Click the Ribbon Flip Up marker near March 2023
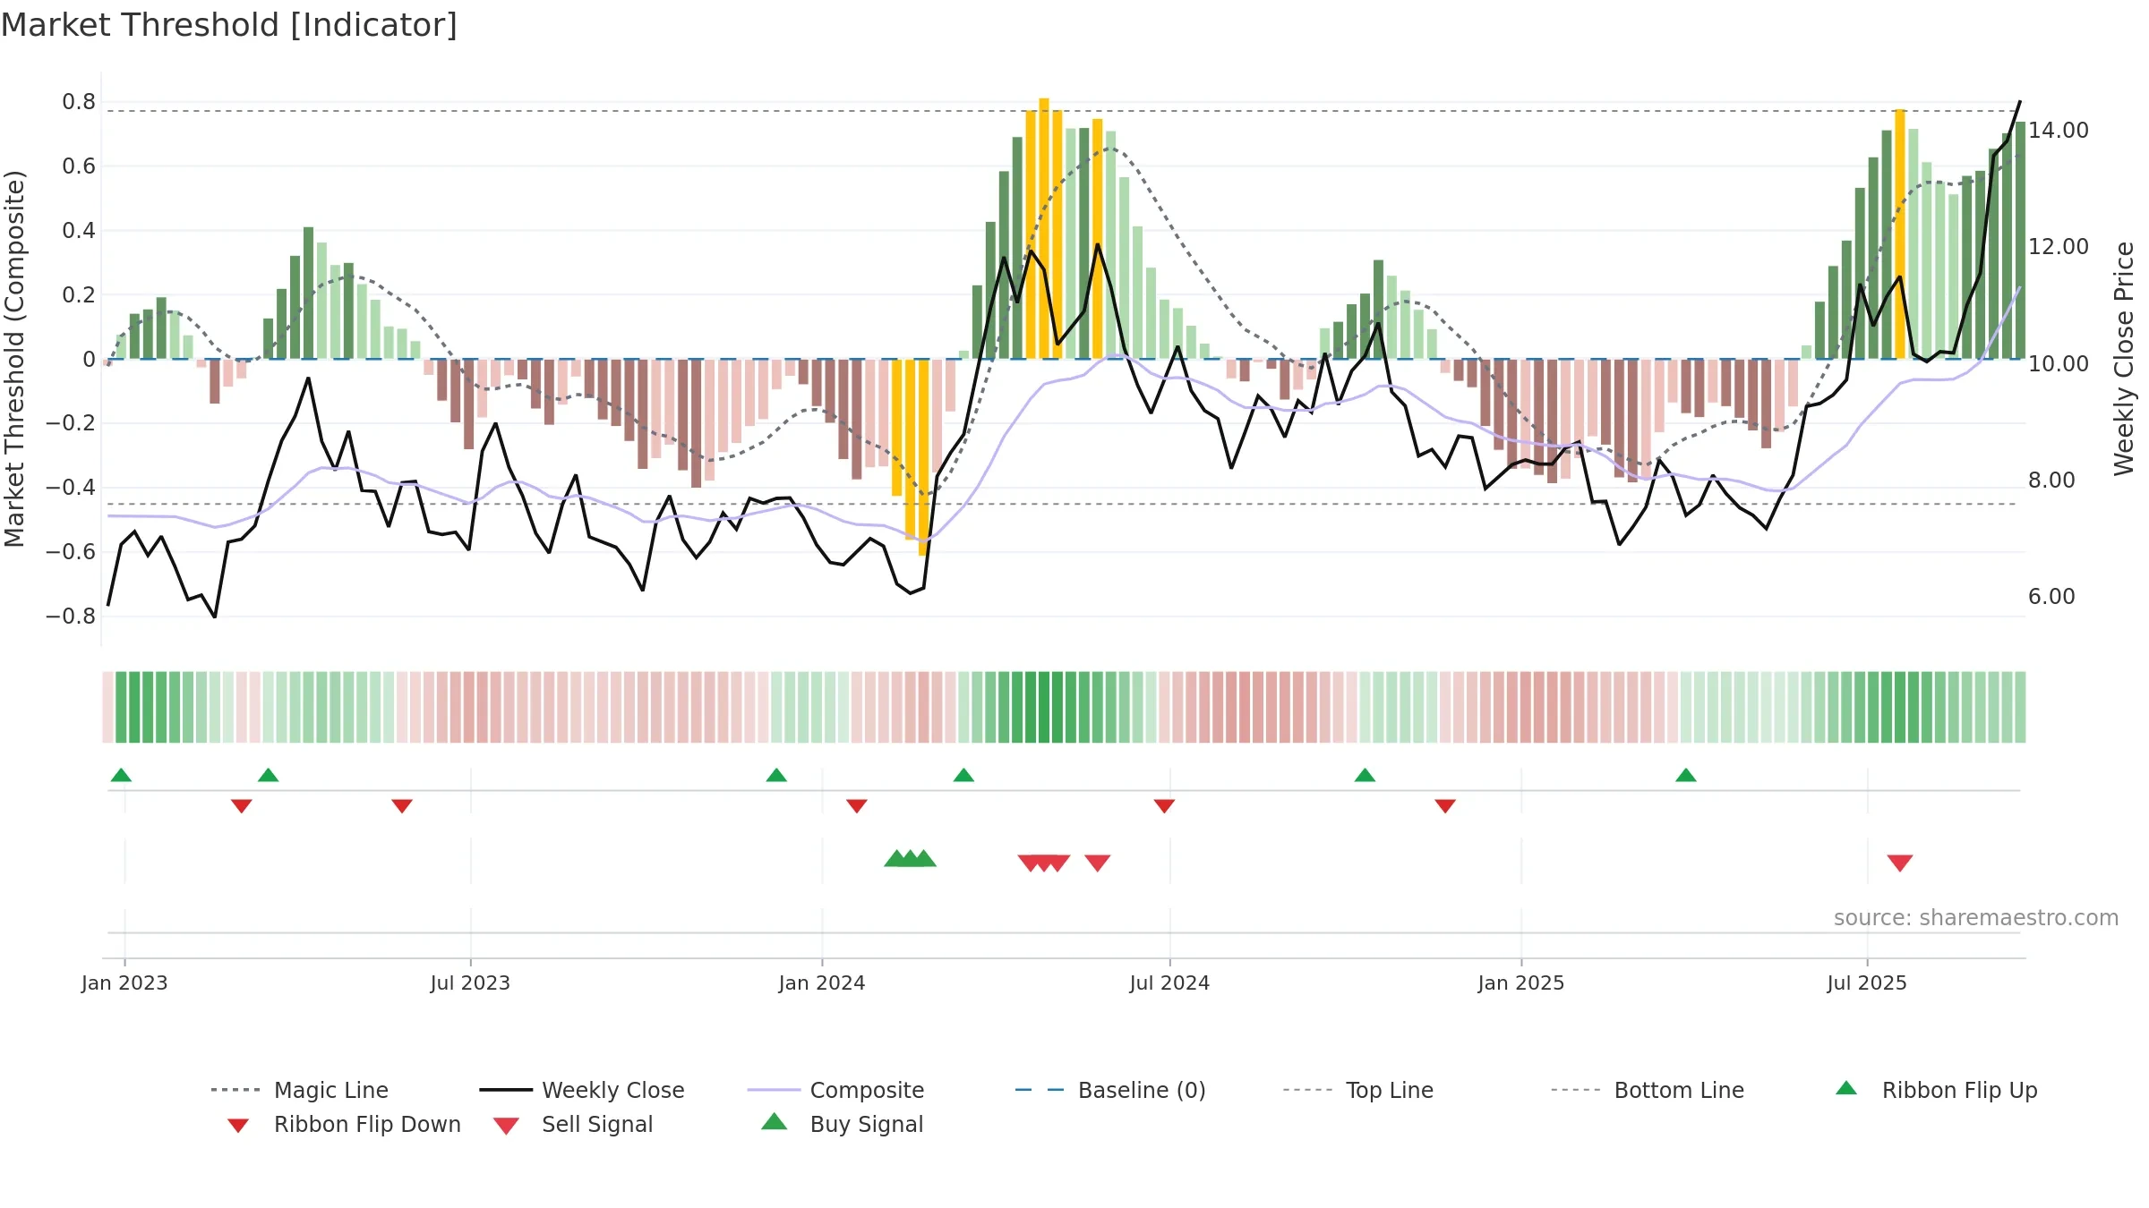The height and width of the screenshot is (1208, 2149). pyautogui.click(x=268, y=775)
